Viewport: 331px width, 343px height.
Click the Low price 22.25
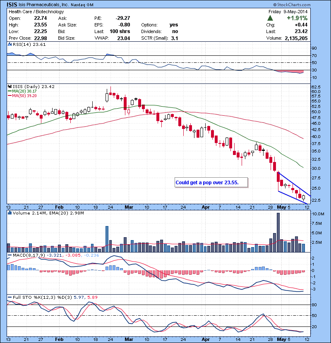tap(41, 31)
